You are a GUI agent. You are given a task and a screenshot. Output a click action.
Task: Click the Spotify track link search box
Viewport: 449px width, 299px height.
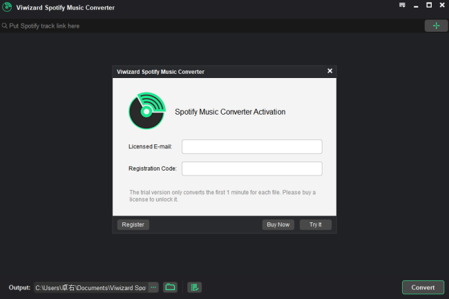212,26
